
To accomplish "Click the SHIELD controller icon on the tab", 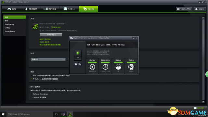I will pos(65,9).
